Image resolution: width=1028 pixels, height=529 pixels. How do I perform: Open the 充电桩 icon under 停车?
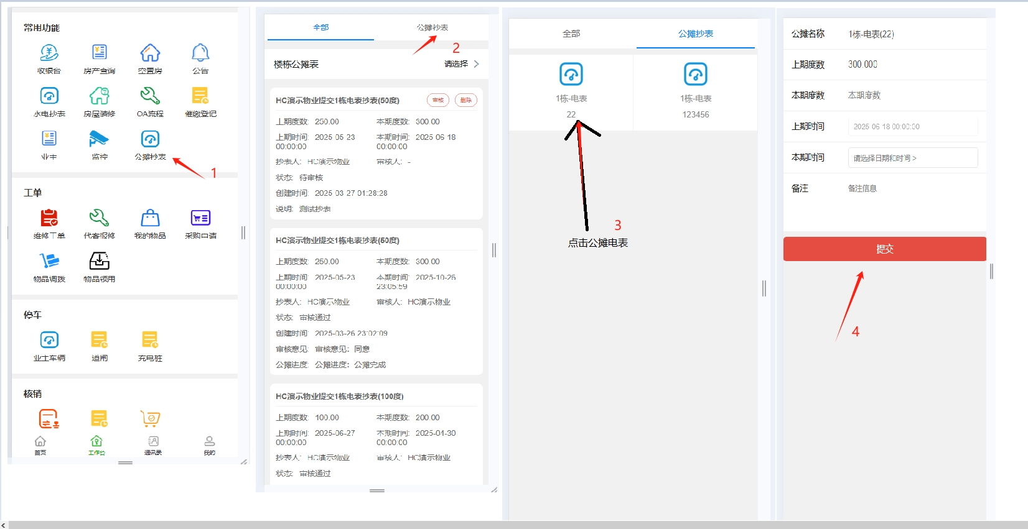(150, 341)
